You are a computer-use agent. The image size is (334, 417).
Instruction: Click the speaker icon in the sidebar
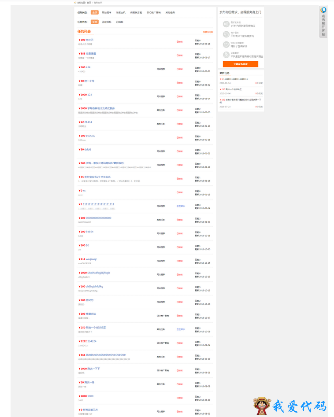(x=226, y=24)
